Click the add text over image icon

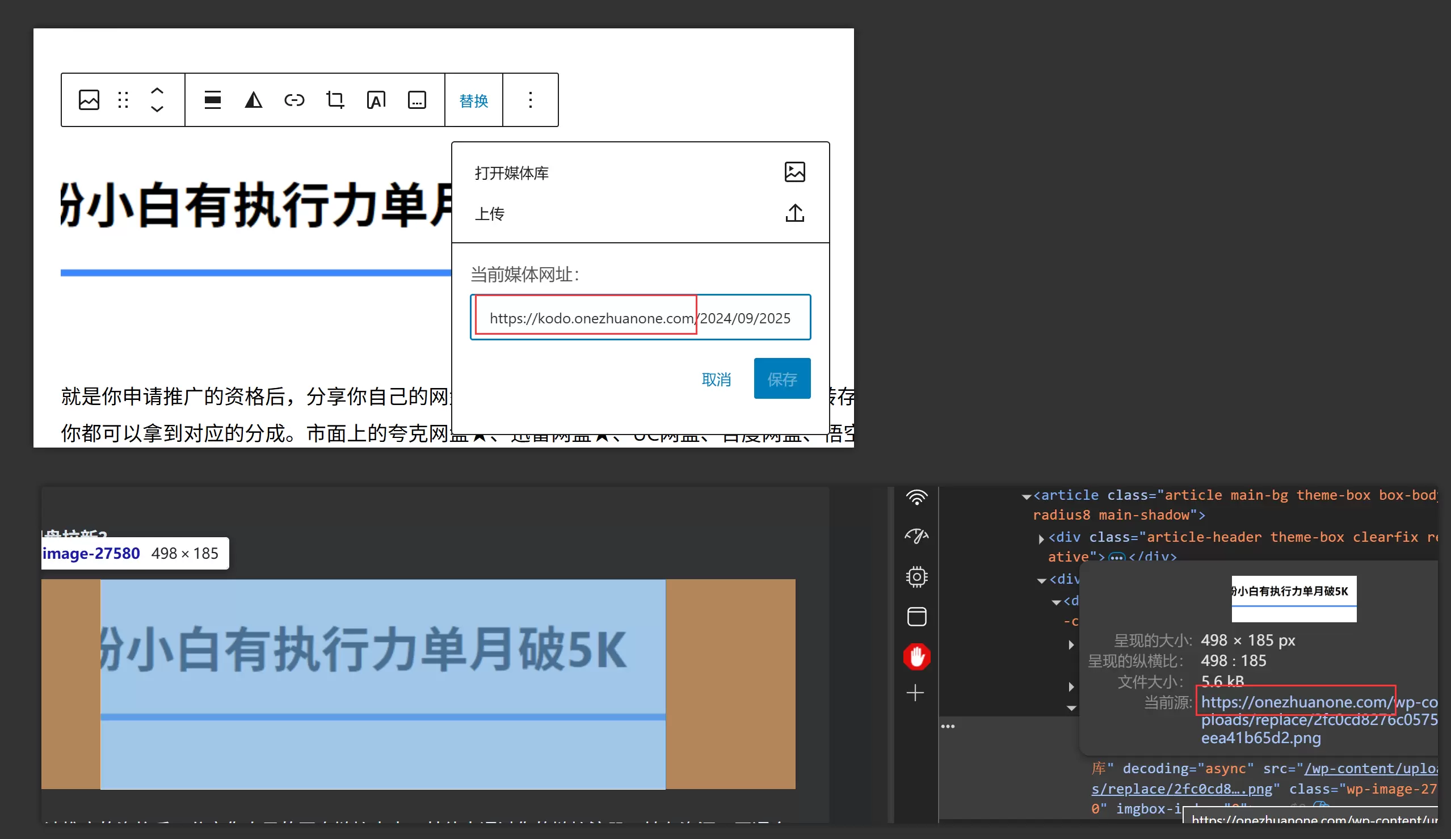click(x=376, y=100)
